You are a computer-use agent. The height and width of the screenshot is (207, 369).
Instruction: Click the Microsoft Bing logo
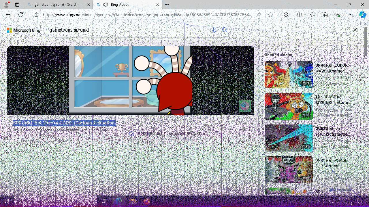point(24,30)
